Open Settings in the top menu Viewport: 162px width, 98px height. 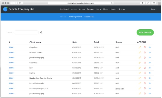(x=122, y=9)
